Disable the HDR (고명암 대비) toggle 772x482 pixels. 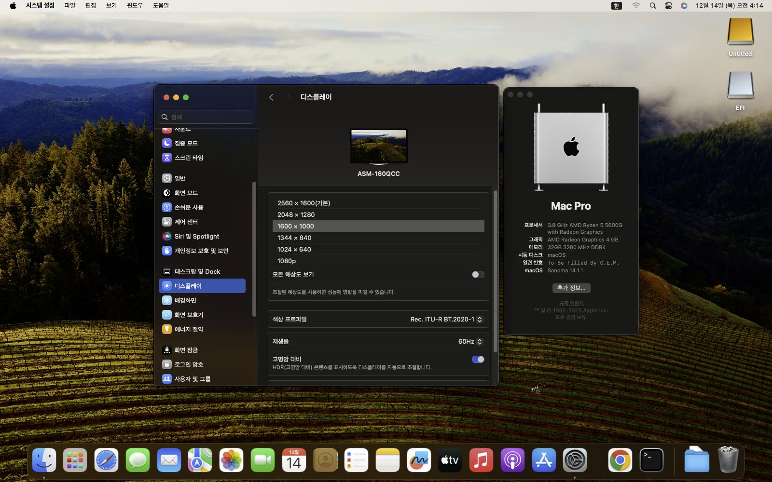(x=478, y=359)
